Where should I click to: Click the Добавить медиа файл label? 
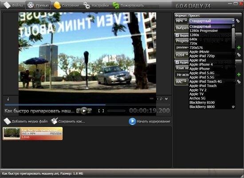click(30, 122)
